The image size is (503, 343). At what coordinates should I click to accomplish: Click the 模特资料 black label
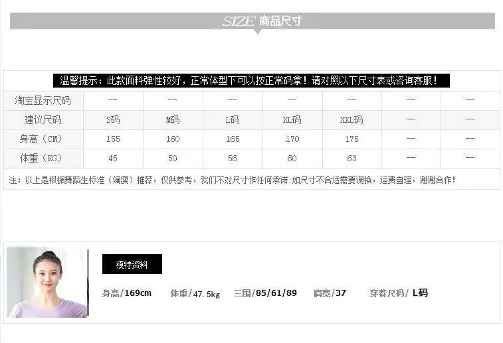(x=132, y=264)
